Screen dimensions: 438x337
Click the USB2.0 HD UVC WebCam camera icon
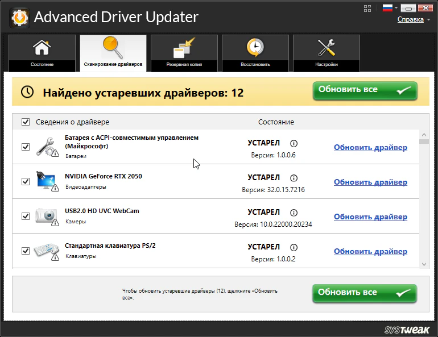[x=47, y=216]
